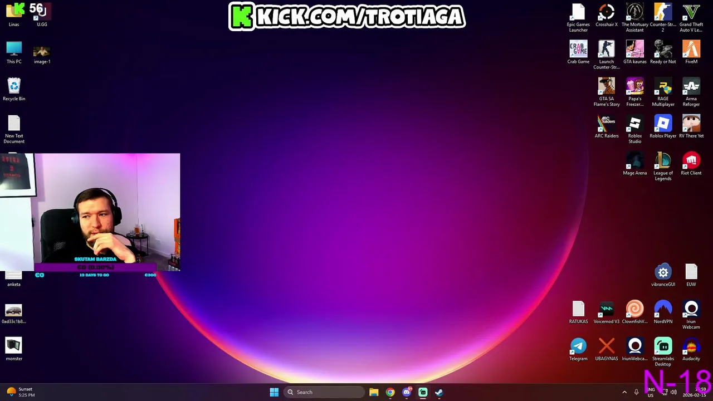This screenshot has height=401, width=713.
Task: Open the 0ad33c1b8 image file
Action: 14,312
